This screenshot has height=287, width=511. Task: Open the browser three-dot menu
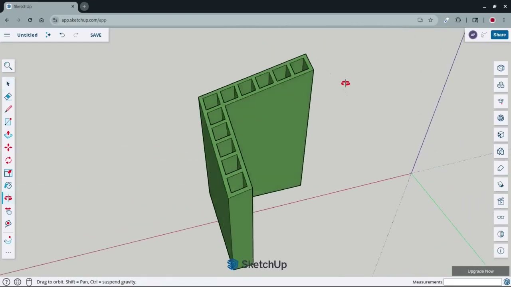504,20
